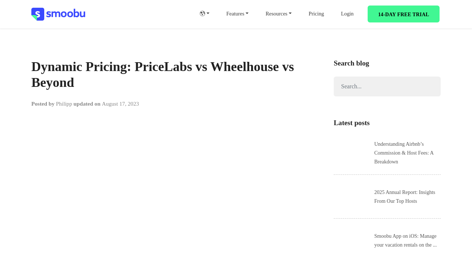The width and height of the screenshot is (472, 265).
Task: Click the Airbnb Commission post thumbnail
Action: (x=351, y=153)
